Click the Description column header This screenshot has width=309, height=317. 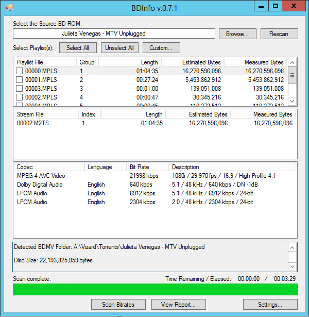[232, 167]
